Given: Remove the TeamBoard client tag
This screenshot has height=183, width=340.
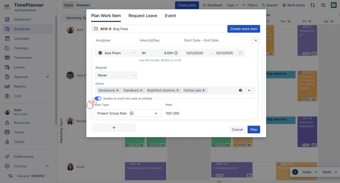Looking at the screenshot, I should click(141, 90).
